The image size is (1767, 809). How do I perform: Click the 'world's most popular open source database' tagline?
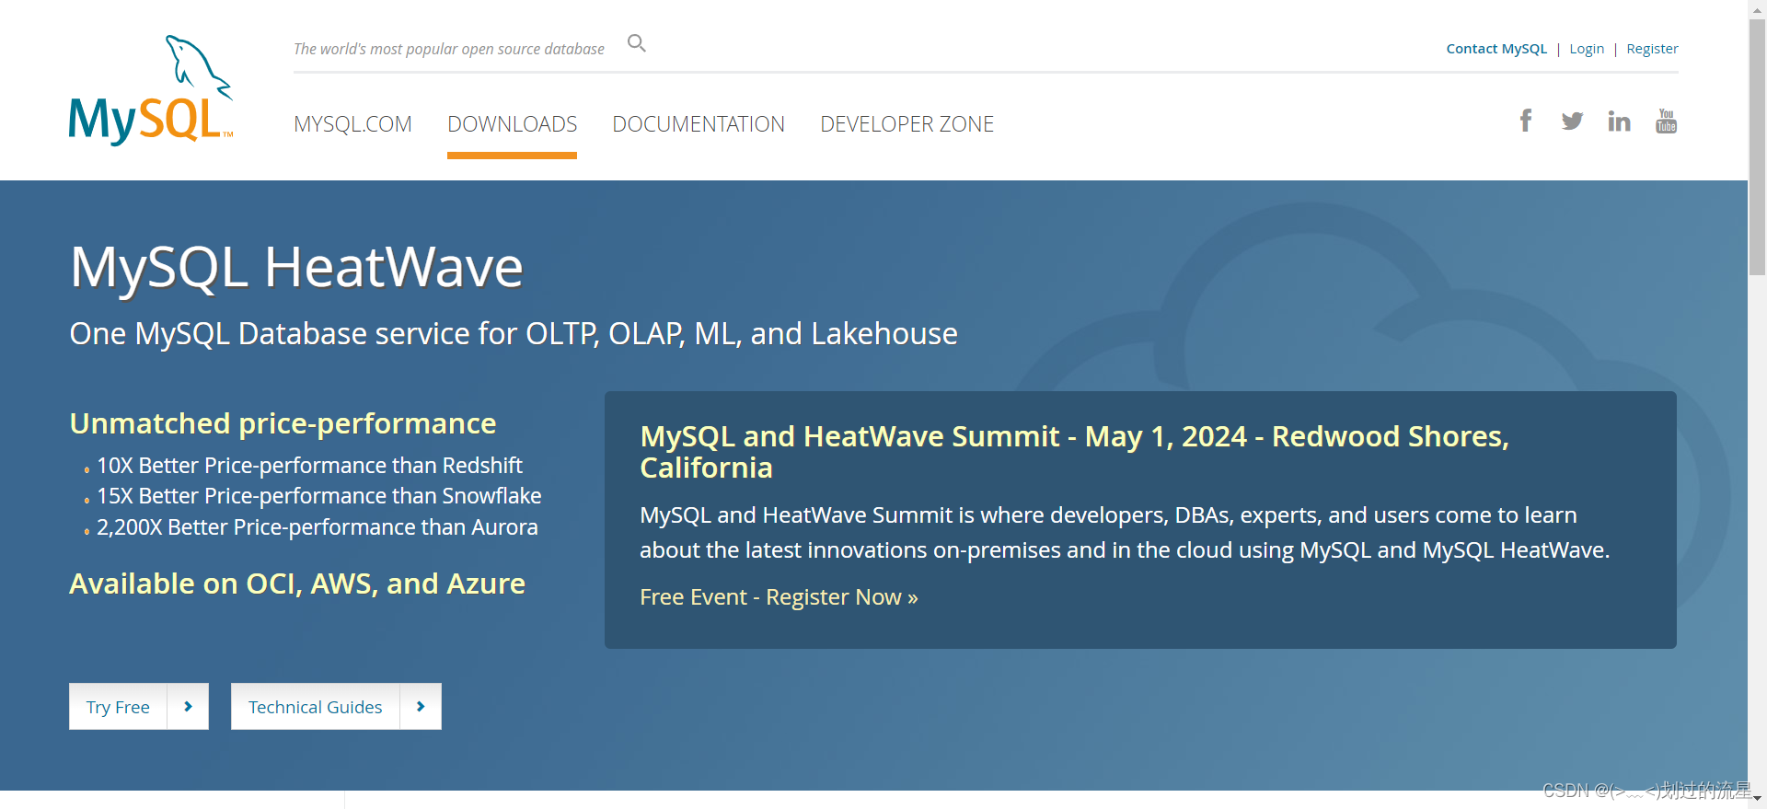click(x=449, y=49)
